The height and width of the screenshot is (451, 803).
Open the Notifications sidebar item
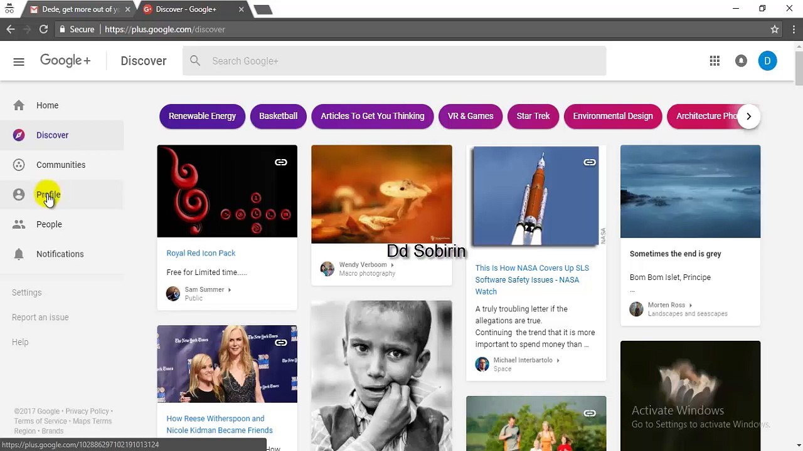pyautogui.click(x=61, y=254)
